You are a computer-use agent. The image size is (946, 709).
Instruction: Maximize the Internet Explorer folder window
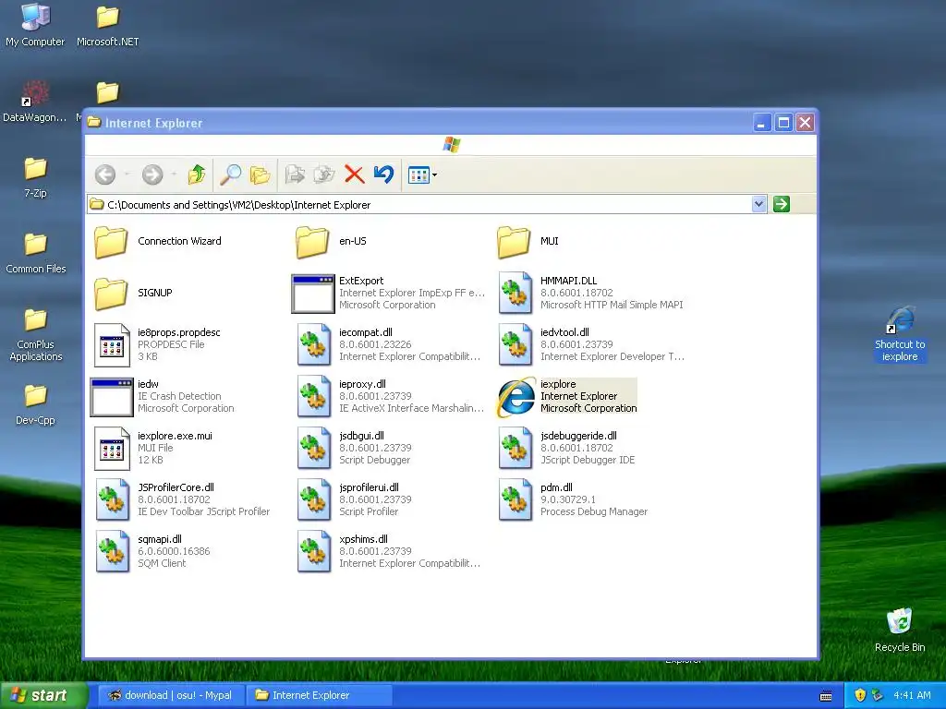coord(783,123)
